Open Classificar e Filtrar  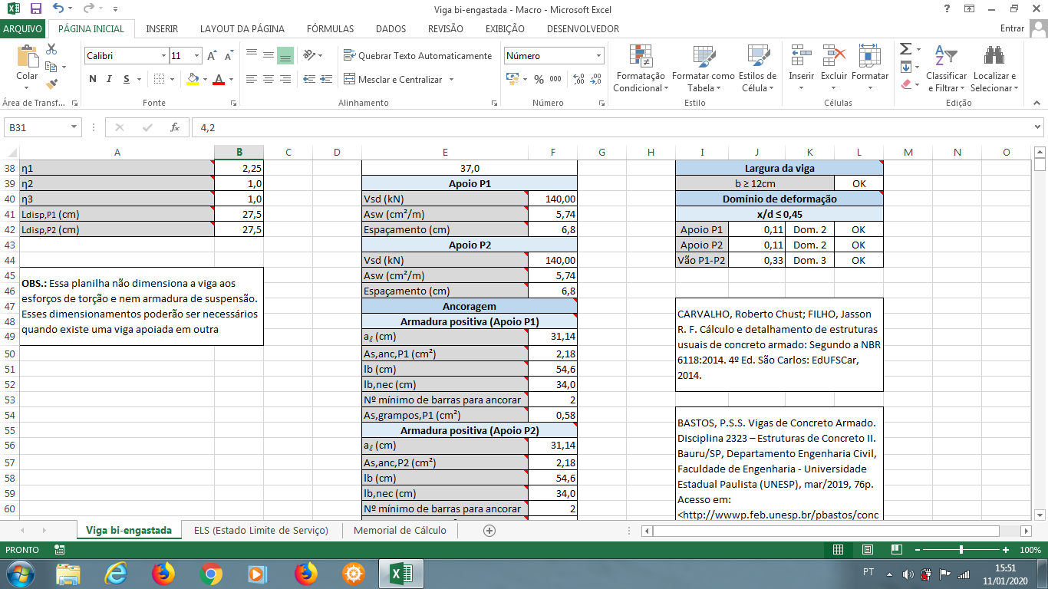click(x=946, y=69)
